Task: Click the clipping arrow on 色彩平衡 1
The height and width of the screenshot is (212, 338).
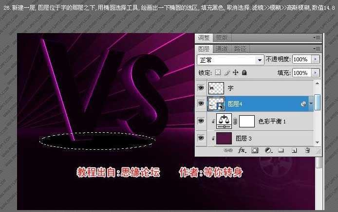Action: click(x=213, y=122)
